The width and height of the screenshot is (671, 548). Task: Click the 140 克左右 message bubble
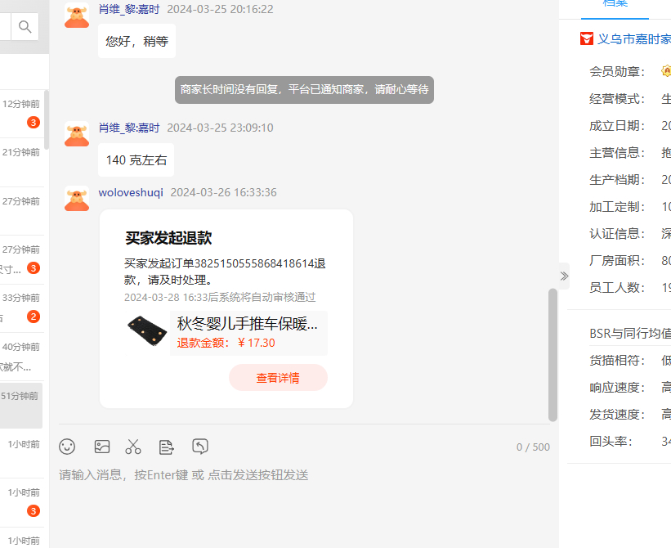point(136,160)
